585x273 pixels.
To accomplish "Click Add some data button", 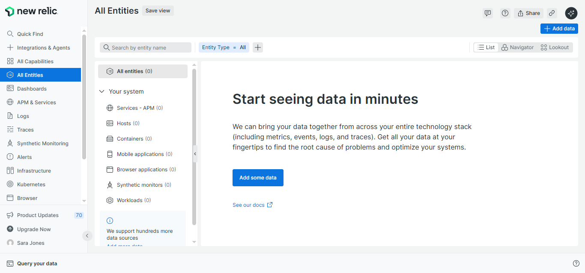I will (258, 178).
